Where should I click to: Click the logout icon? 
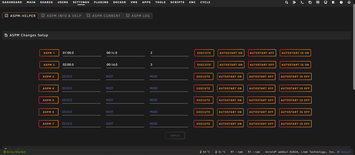[294, 2]
